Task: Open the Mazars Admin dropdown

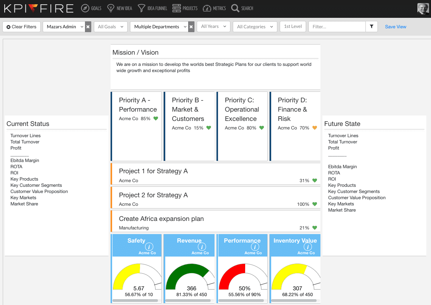Action: click(64, 27)
